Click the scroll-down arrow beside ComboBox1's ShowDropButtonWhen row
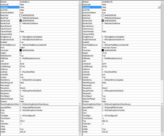Image resolution: width=164 pixels, height=136 pixels. click(80, 104)
